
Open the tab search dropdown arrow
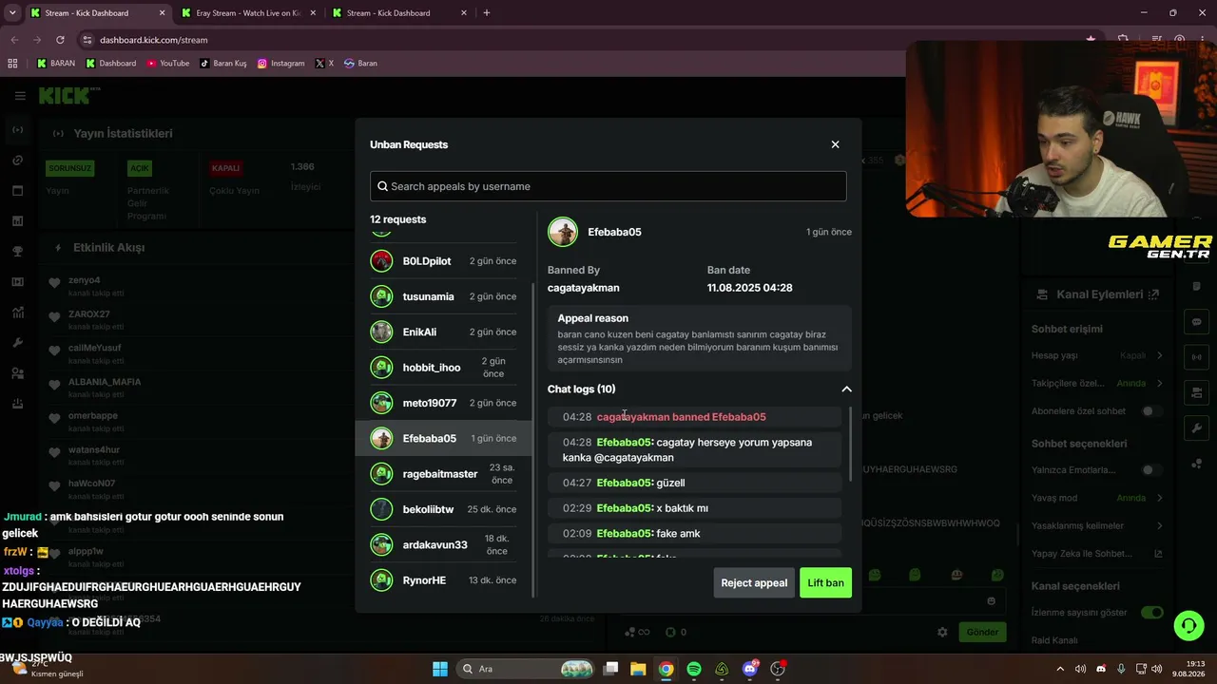[12, 13]
